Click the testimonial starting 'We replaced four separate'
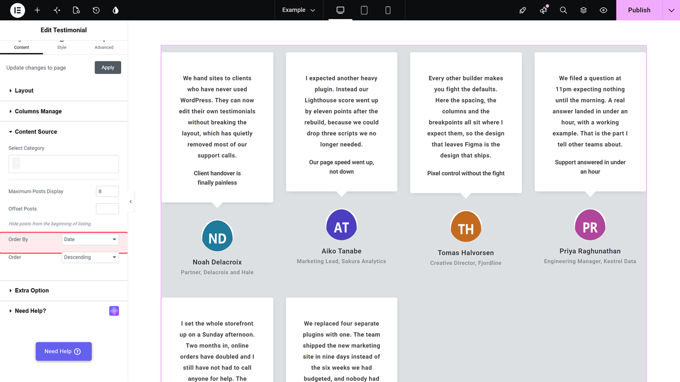Screen dimensions: 680x382 coord(341,351)
